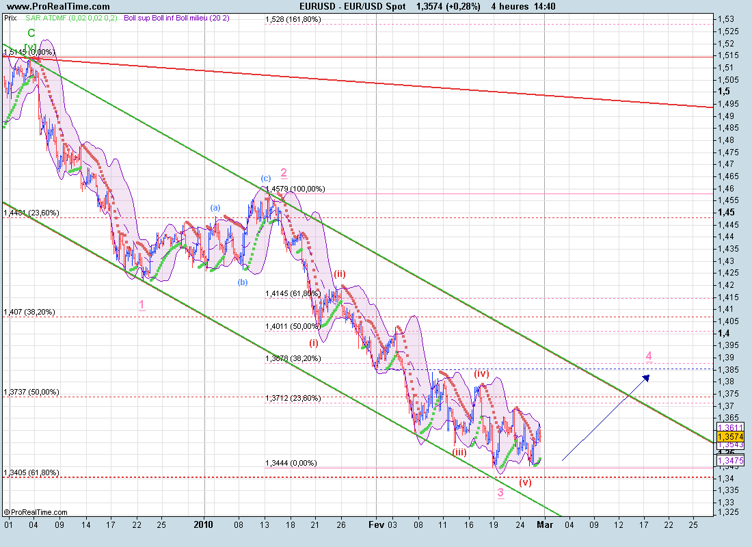The height and width of the screenshot is (547, 752).
Task: Click the 1,3475 lower Bollinger price tag
Action: tap(730, 461)
